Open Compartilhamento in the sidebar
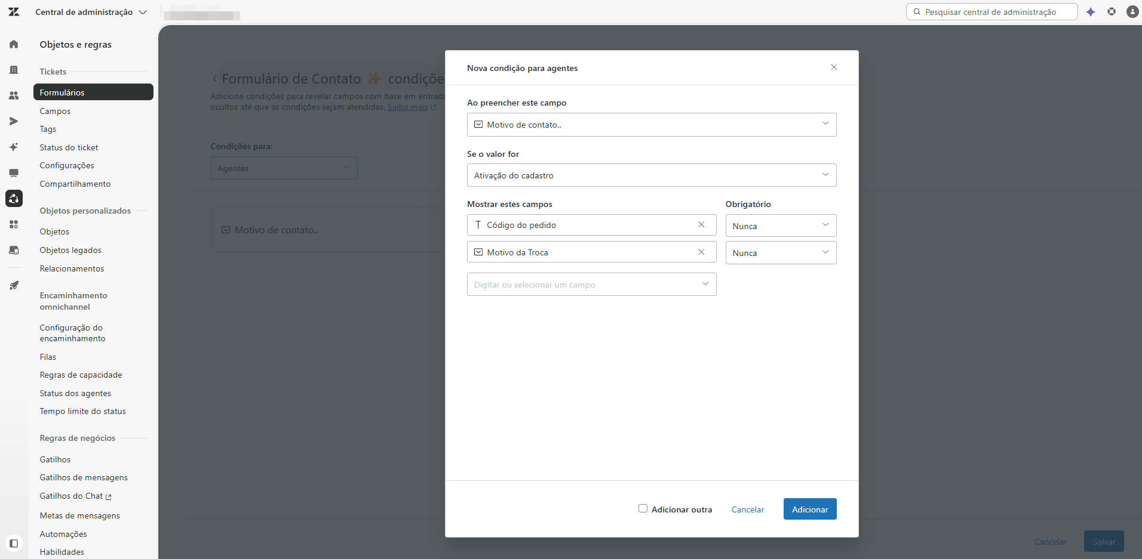1142x559 pixels. click(x=75, y=184)
